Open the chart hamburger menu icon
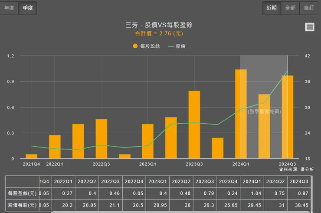Viewport: 321px width, 213px height. tap(310, 27)
